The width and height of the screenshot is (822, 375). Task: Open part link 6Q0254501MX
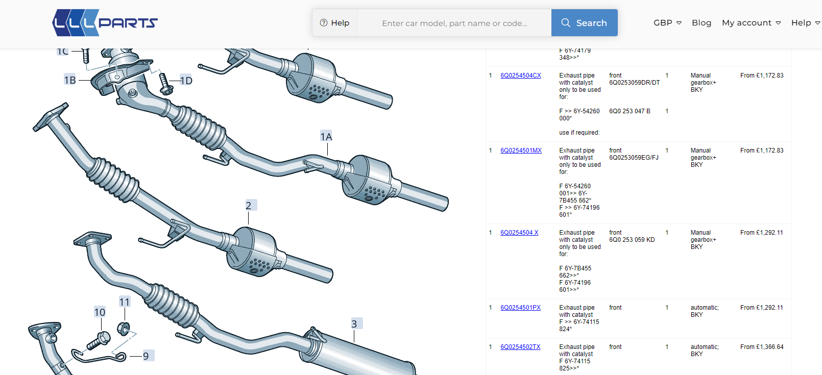pos(521,151)
